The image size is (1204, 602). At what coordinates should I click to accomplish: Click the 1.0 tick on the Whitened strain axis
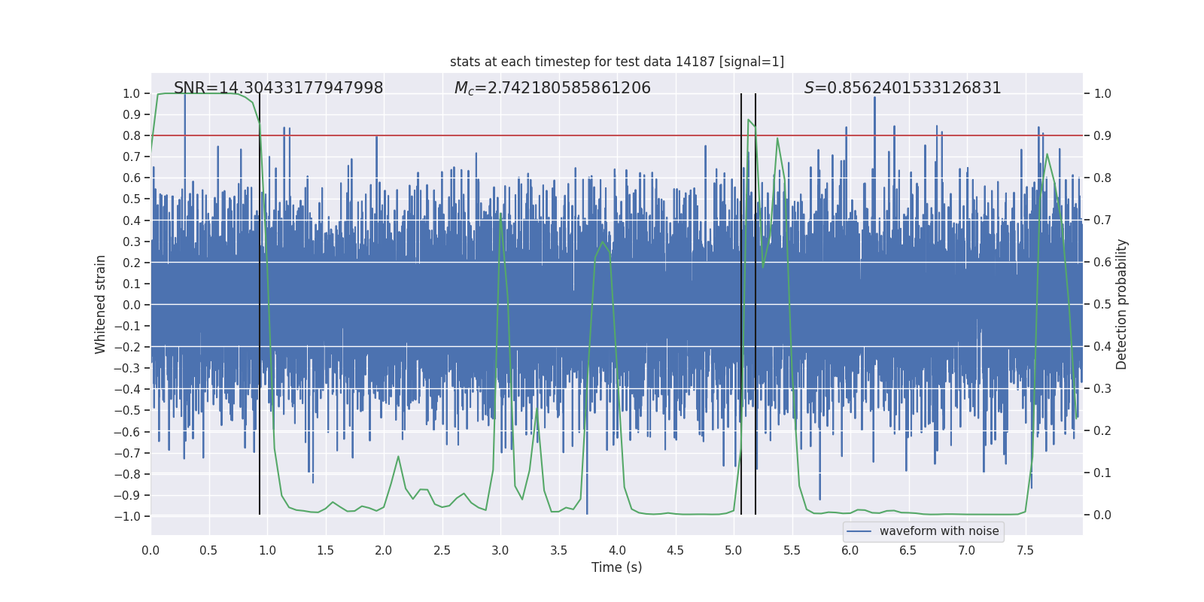(132, 93)
